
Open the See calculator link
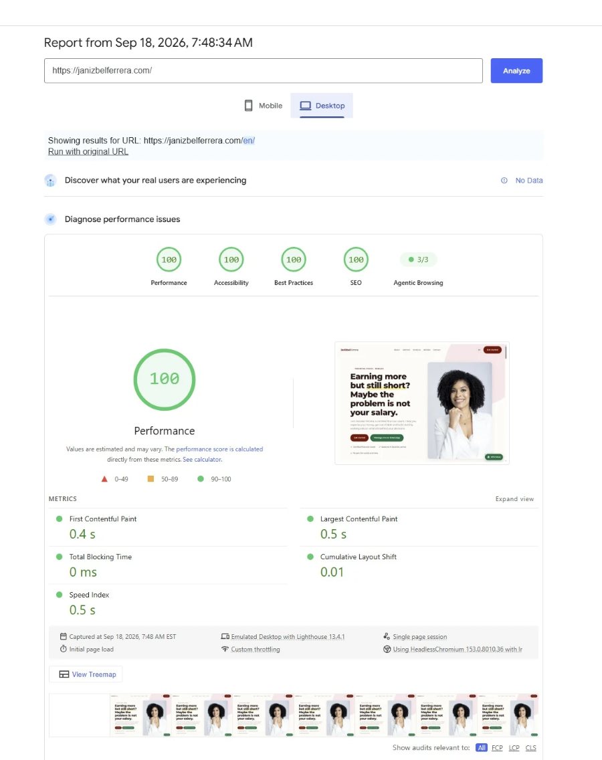[x=202, y=460]
